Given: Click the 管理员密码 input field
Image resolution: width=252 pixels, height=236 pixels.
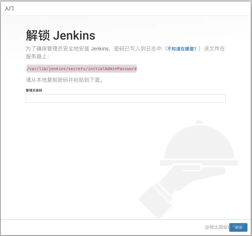Looking at the screenshot, I should click(126, 98).
